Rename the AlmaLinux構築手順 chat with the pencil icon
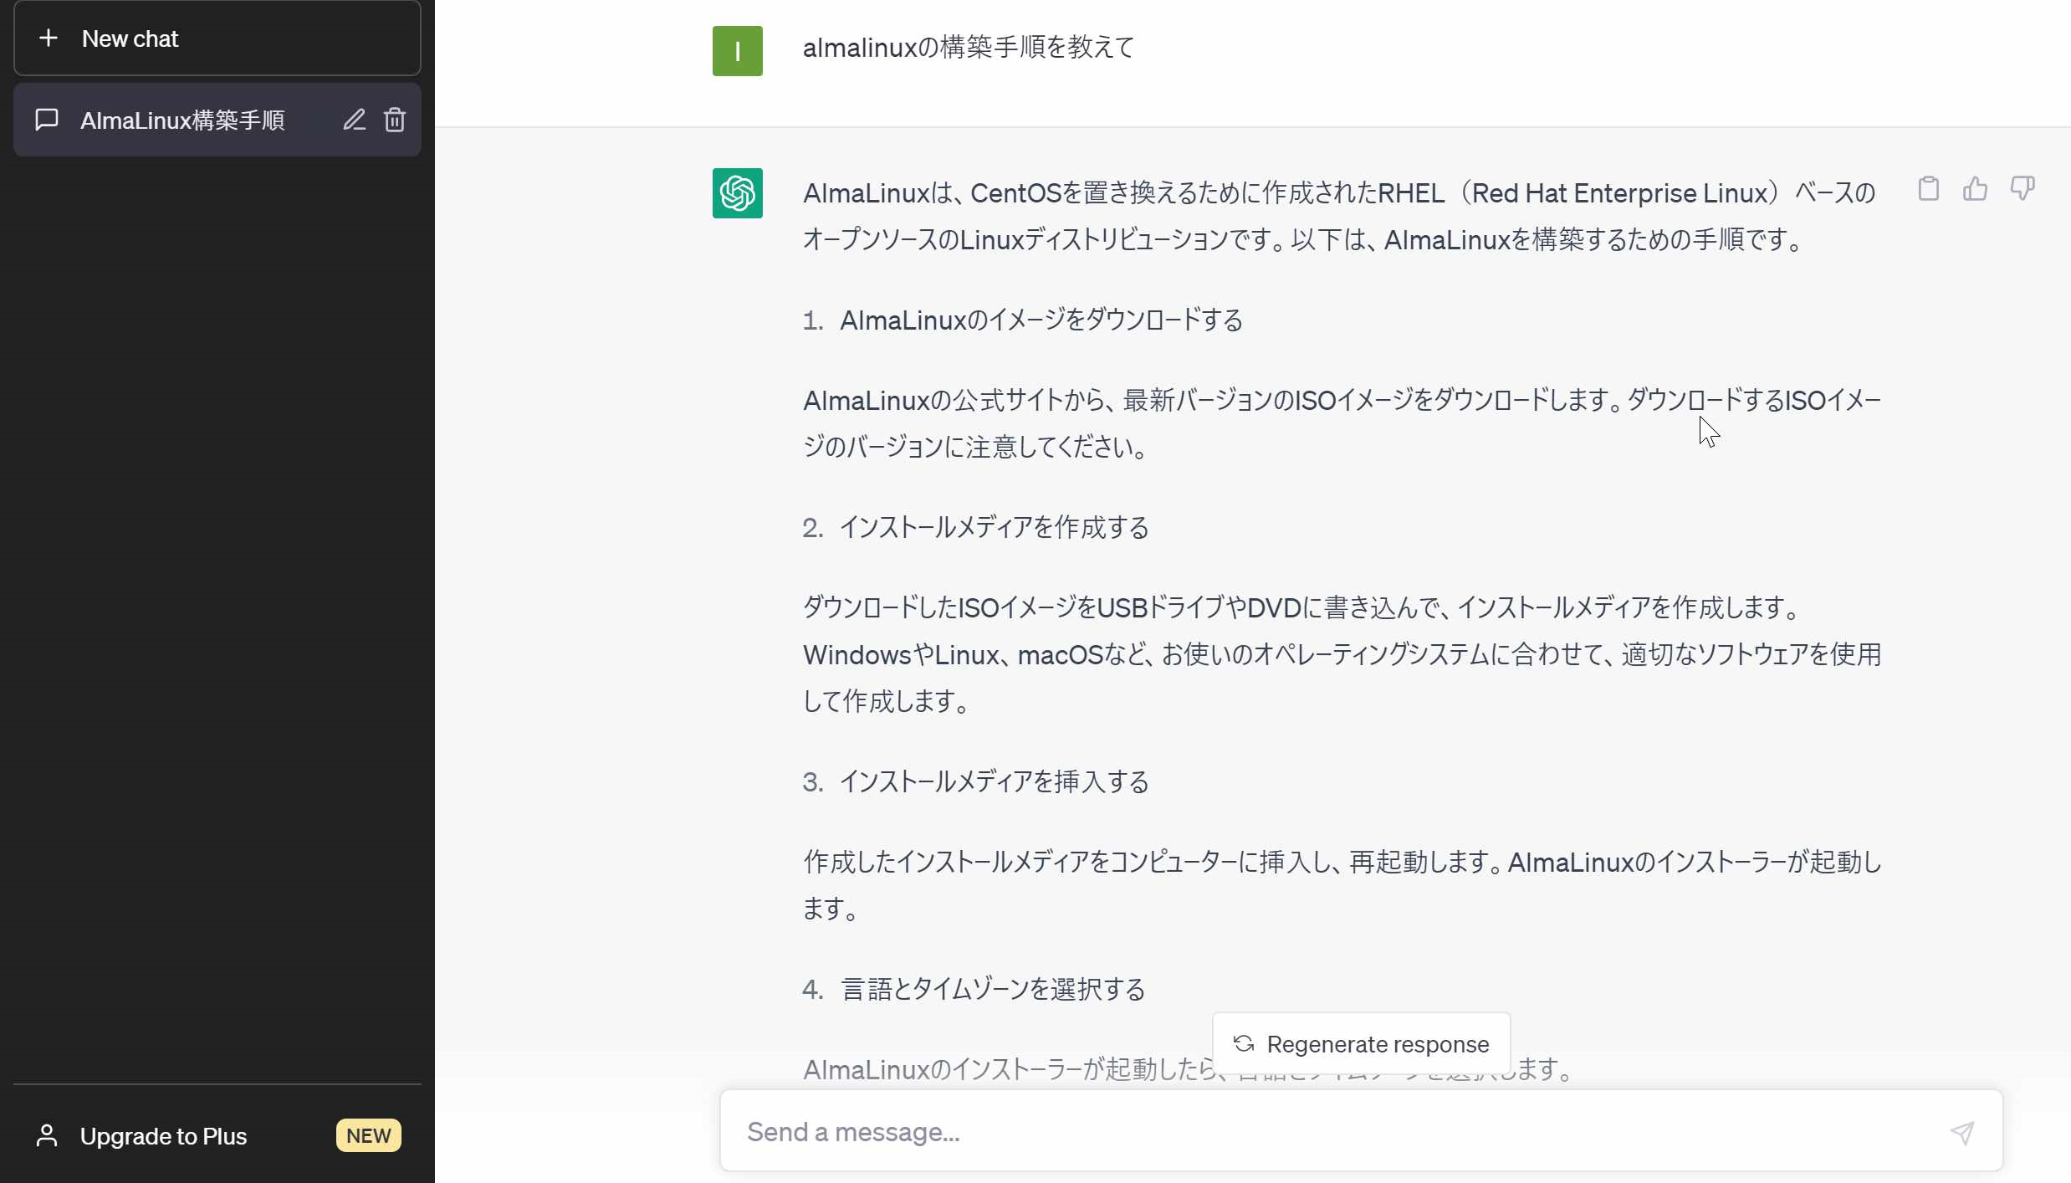The image size is (2071, 1183). [x=355, y=120]
